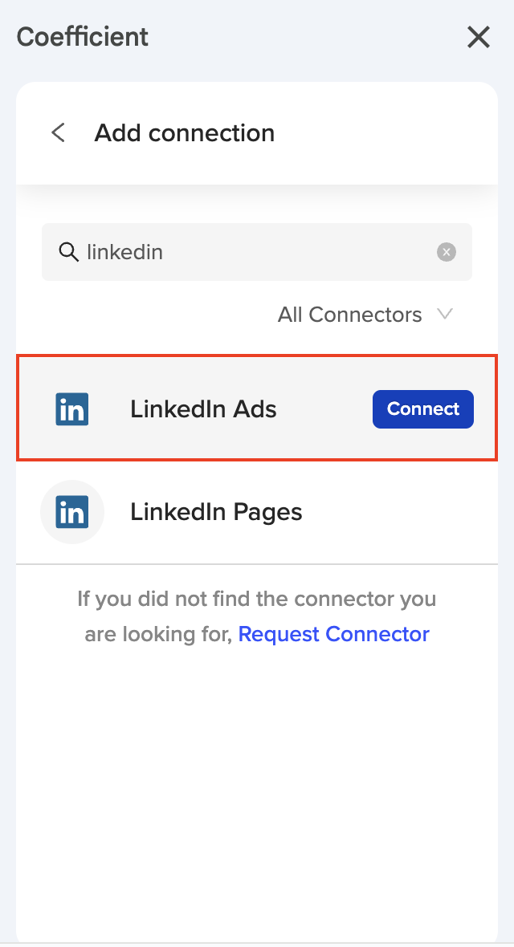
Task: Click the 'linkedin' text in search box
Action: (124, 252)
